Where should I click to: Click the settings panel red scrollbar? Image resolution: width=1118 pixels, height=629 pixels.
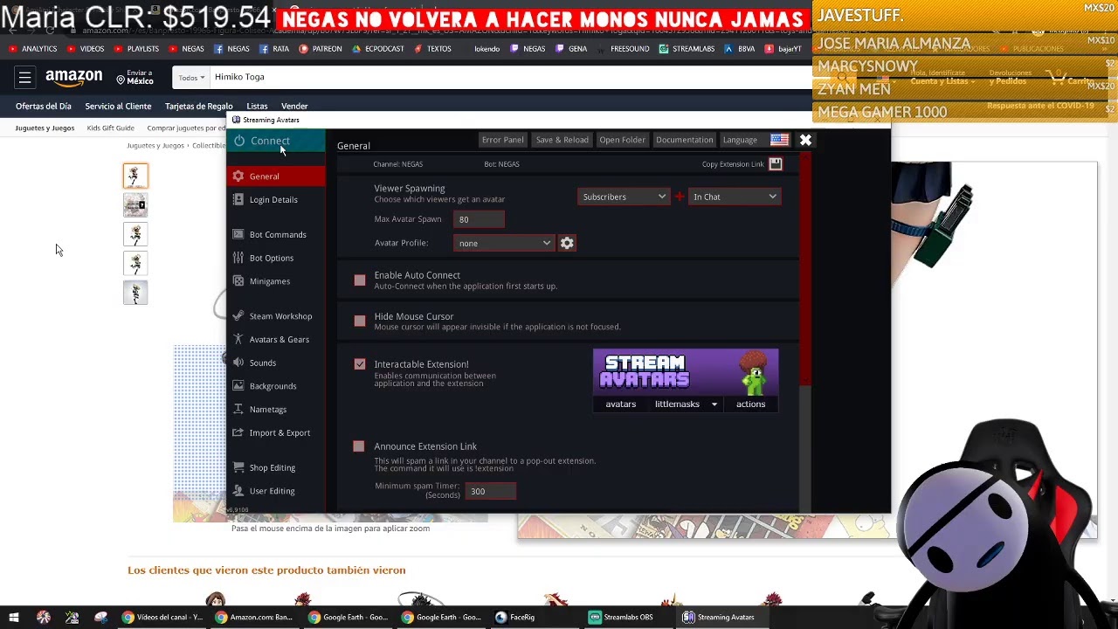click(x=805, y=271)
